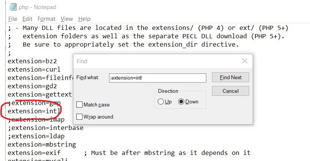Click the Find Next button
Image resolution: width=310 pixels, height=161 pixels.
tap(231, 77)
